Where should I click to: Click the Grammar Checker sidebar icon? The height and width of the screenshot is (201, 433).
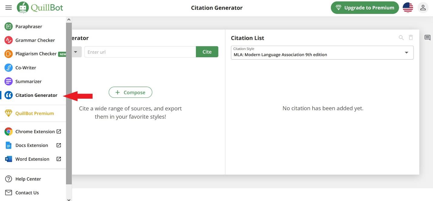8,40
